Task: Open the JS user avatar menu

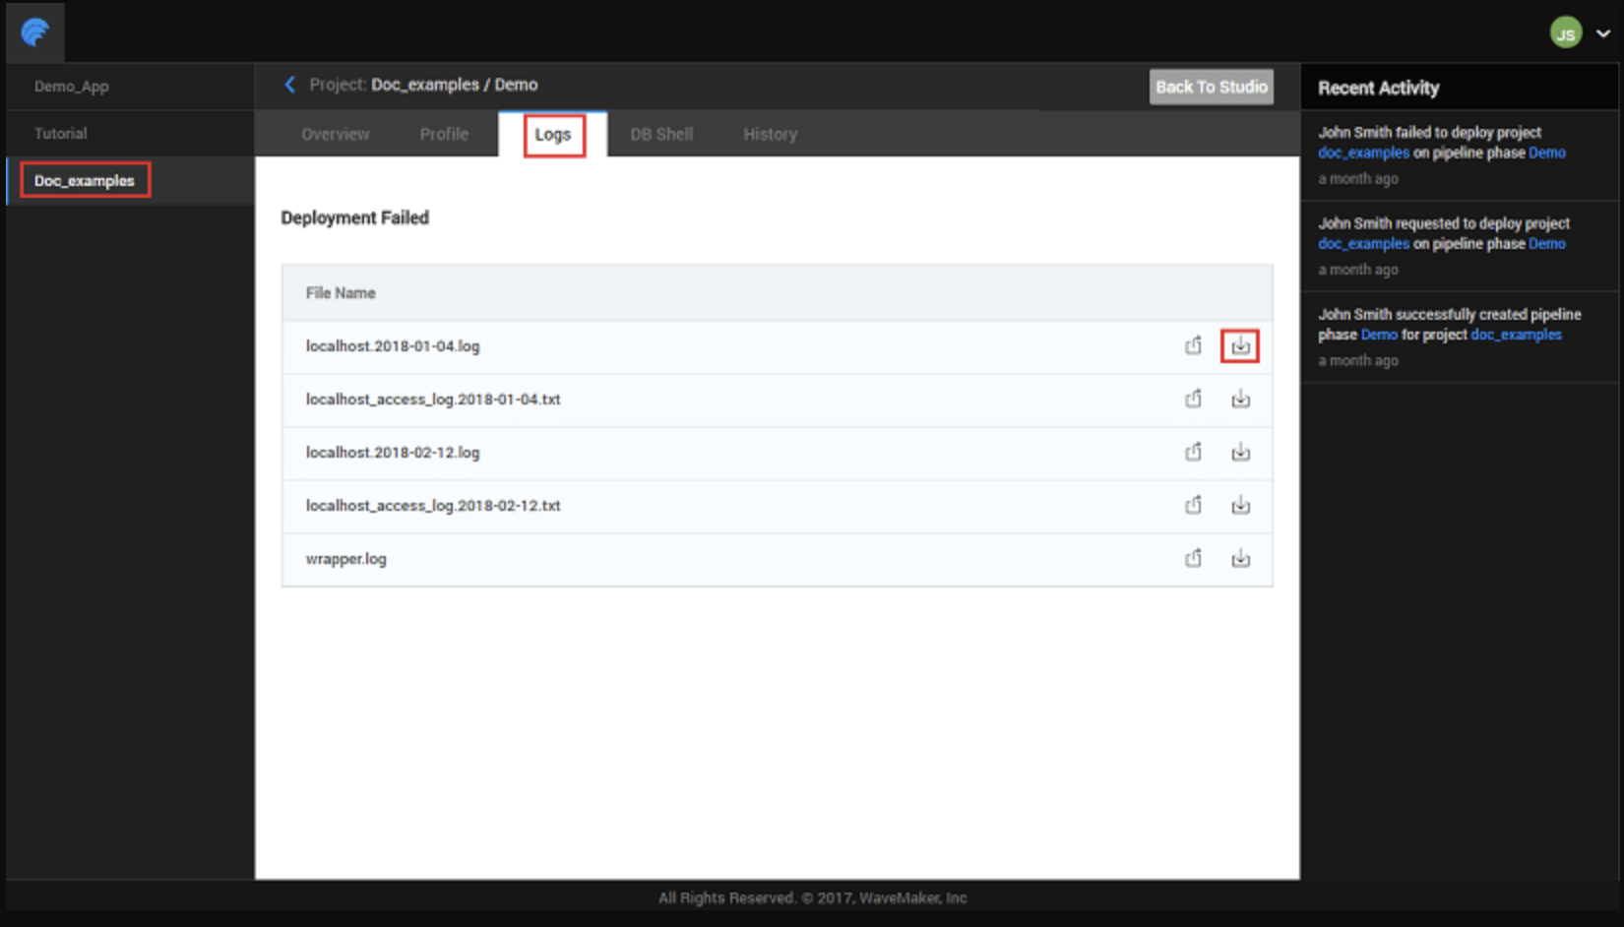Action: pos(1565,33)
